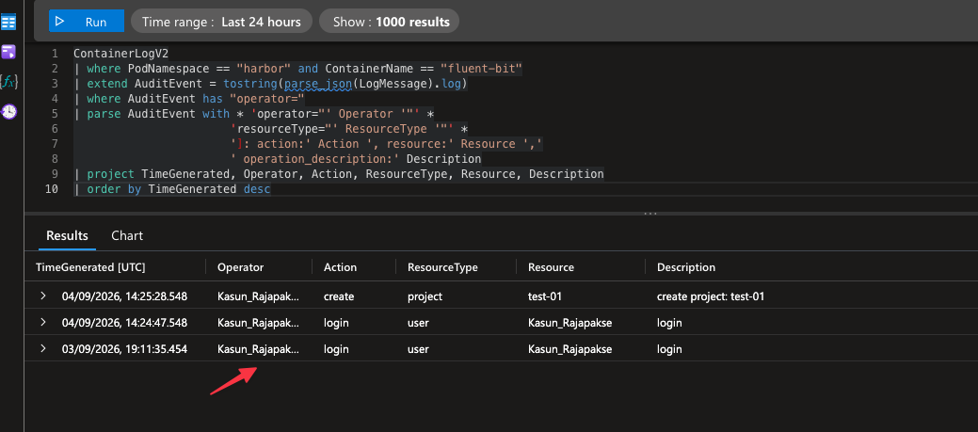Click the splitter handle between editor and results
The image size is (978, 432).
[650, 214]
